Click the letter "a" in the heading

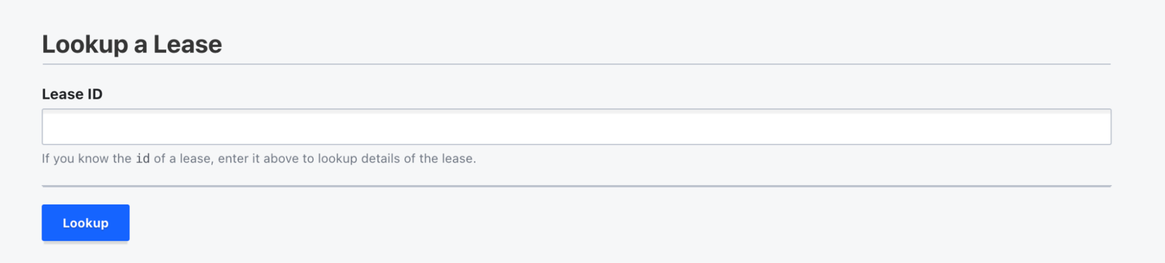pyautogui.click(x=140, y=45)
